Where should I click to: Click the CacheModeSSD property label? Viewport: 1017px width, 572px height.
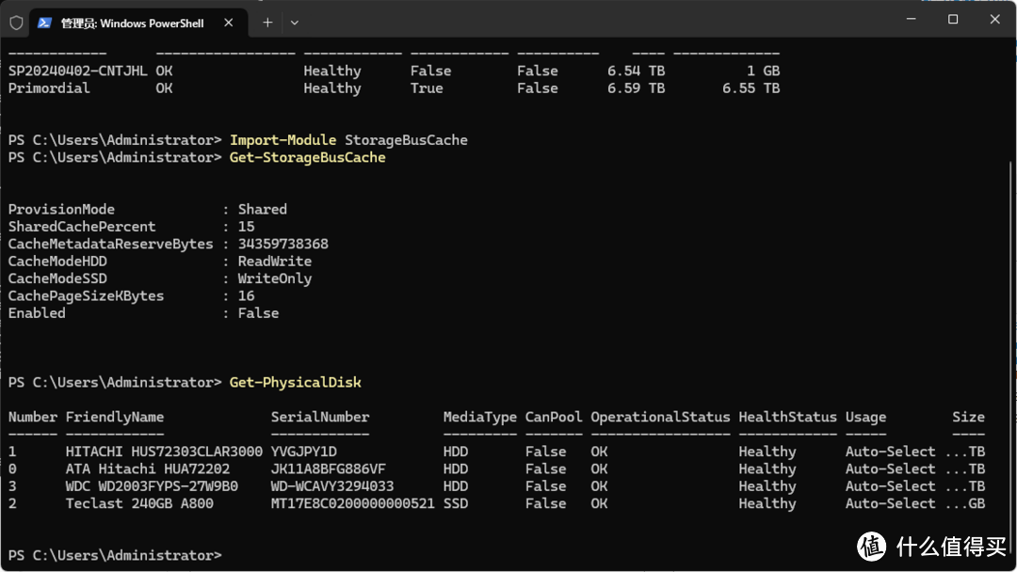pyautogui.click(x=57, y=278)
